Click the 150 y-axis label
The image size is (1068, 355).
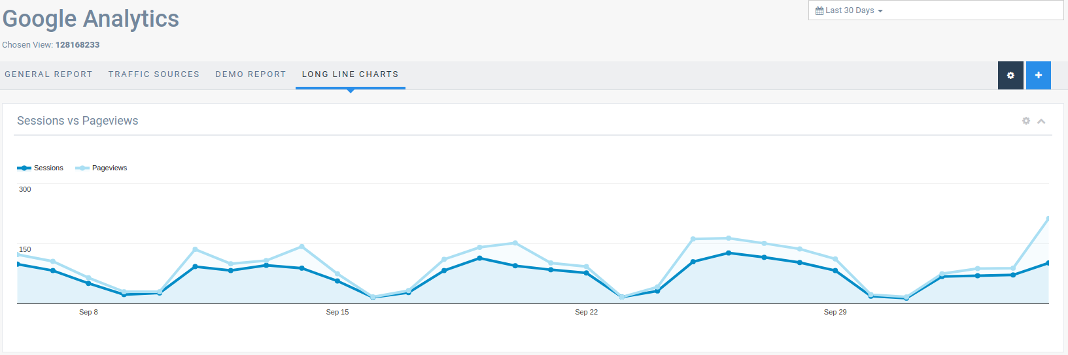click(x=25, y=249)
